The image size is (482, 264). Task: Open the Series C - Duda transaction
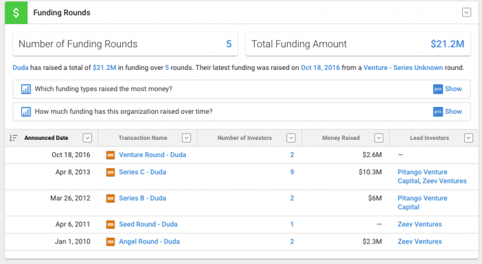[x=143, y=172]
